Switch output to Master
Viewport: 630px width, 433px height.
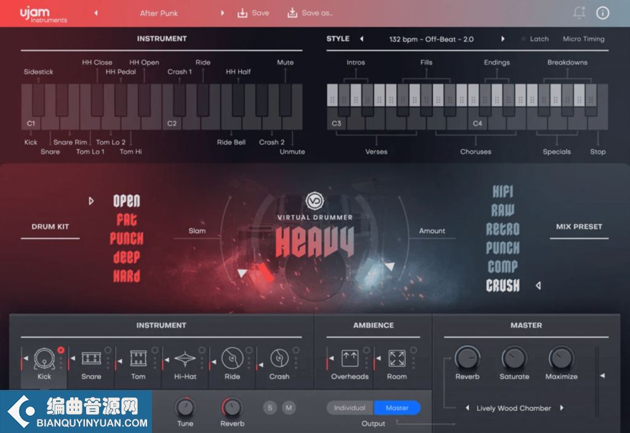tap(397, 408)
